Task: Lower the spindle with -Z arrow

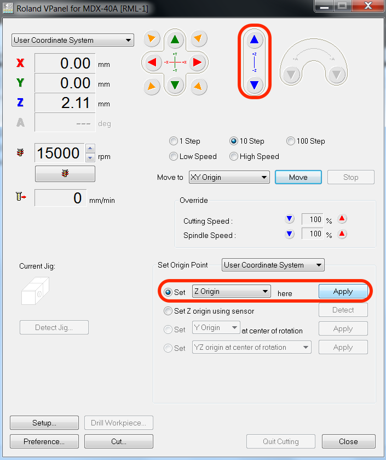Action: click(254, 85)
